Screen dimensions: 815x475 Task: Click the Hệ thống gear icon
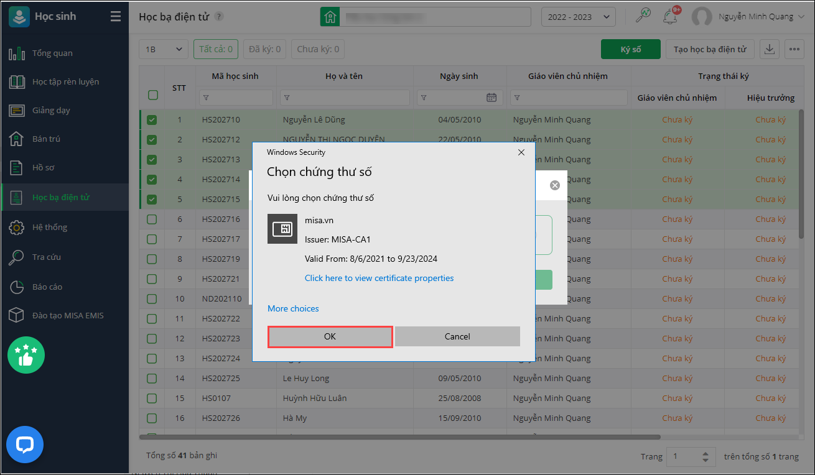point(16,228)
